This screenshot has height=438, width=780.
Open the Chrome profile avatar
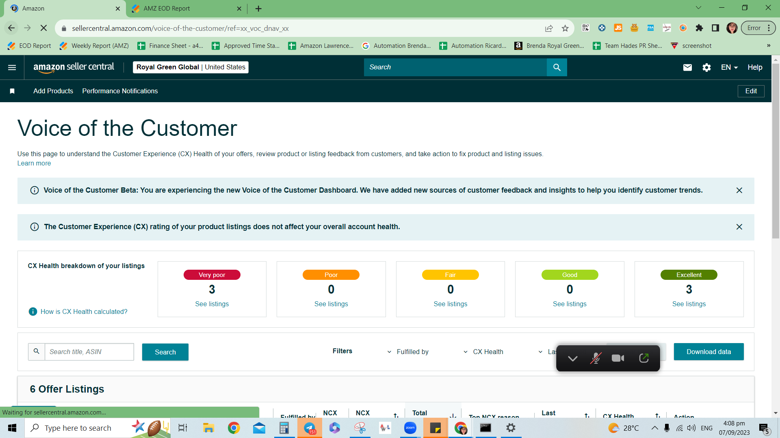(732, 28)
